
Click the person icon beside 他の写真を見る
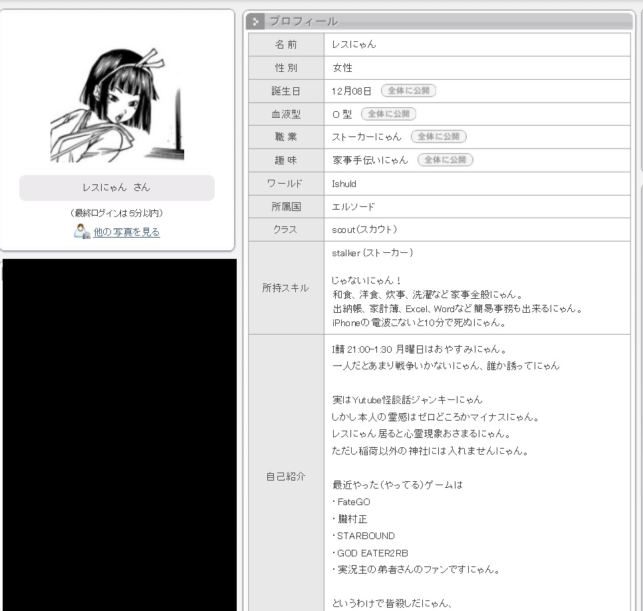pyautogui.click(x=82, y=232)
